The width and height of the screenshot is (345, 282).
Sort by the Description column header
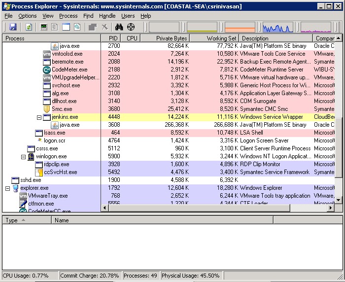[x=276, y=38]
